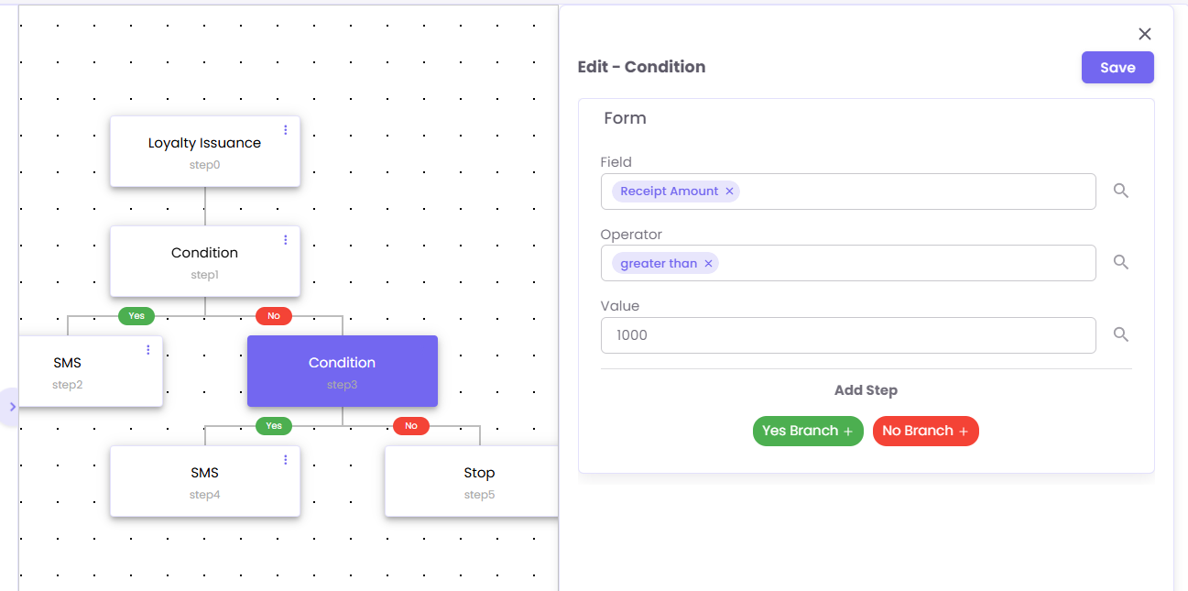
Task: Open step2 SMS three-dot menu
Action: coord(148,350)
